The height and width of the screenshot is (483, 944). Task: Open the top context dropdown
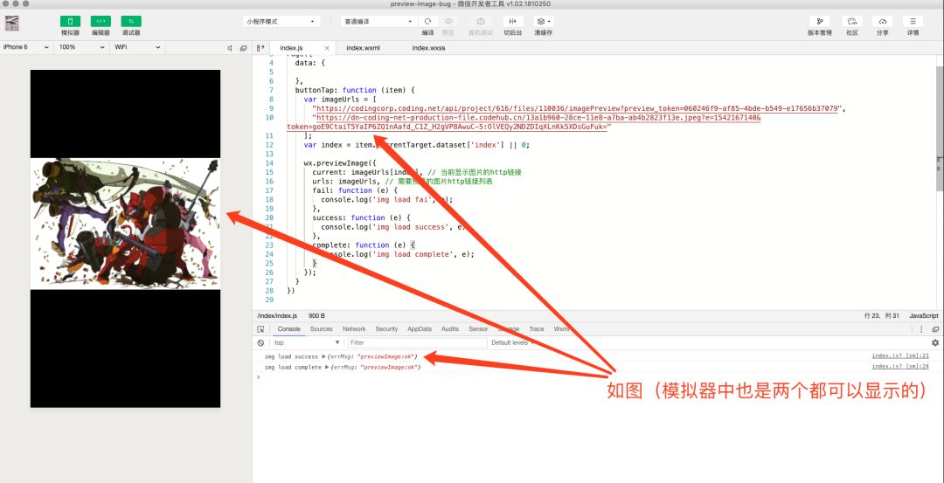[307, 343]
